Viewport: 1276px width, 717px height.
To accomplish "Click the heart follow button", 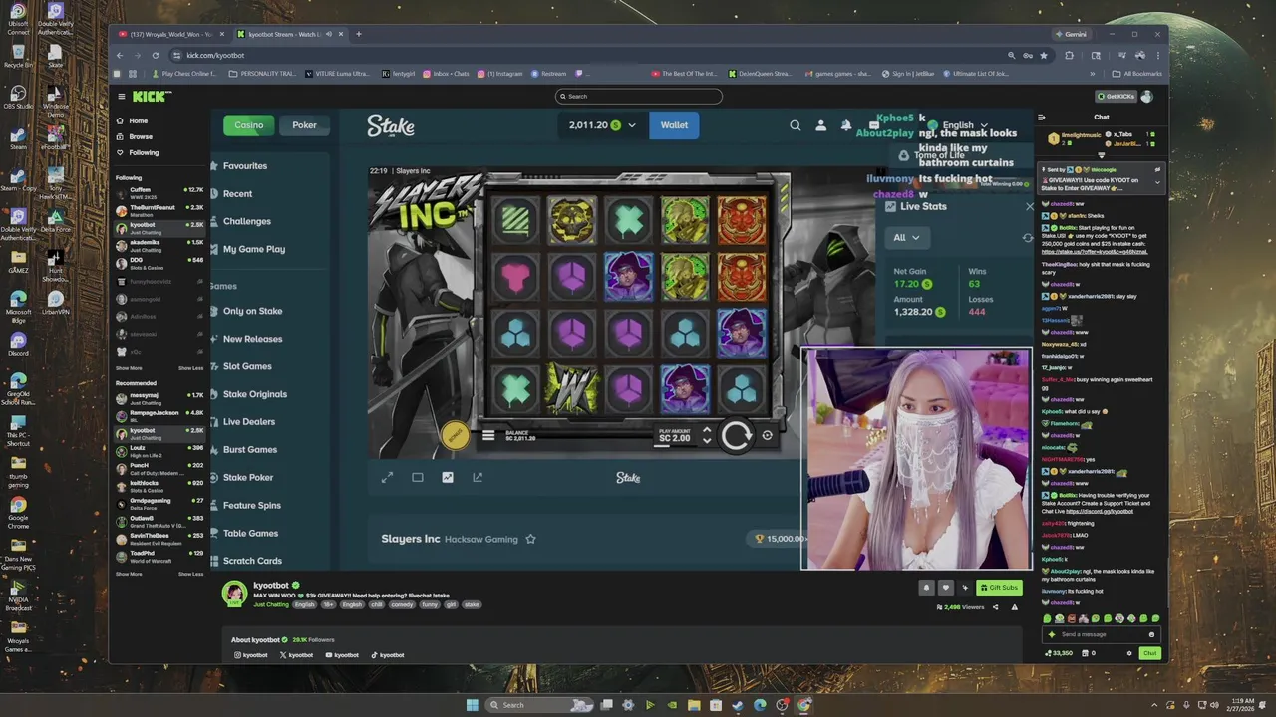I will pos(946,588).
